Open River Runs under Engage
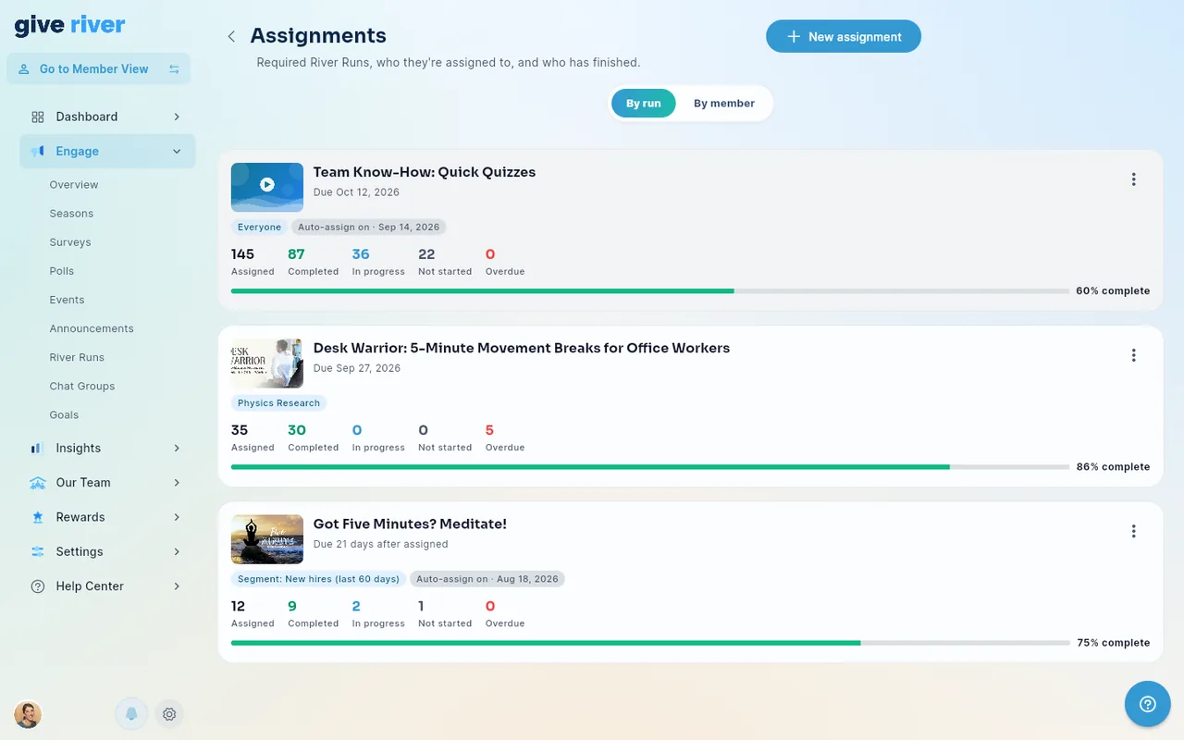 click(x=77, y=357)
